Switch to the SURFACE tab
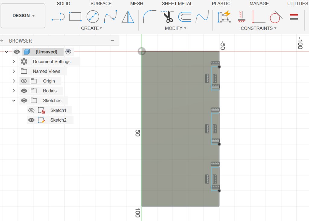Viewport: 309px width, 221px height. (x=101, y=4)
